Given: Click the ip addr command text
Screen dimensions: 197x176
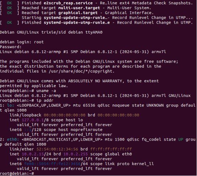Looking at the screenshot, I should tap(45, 101).
